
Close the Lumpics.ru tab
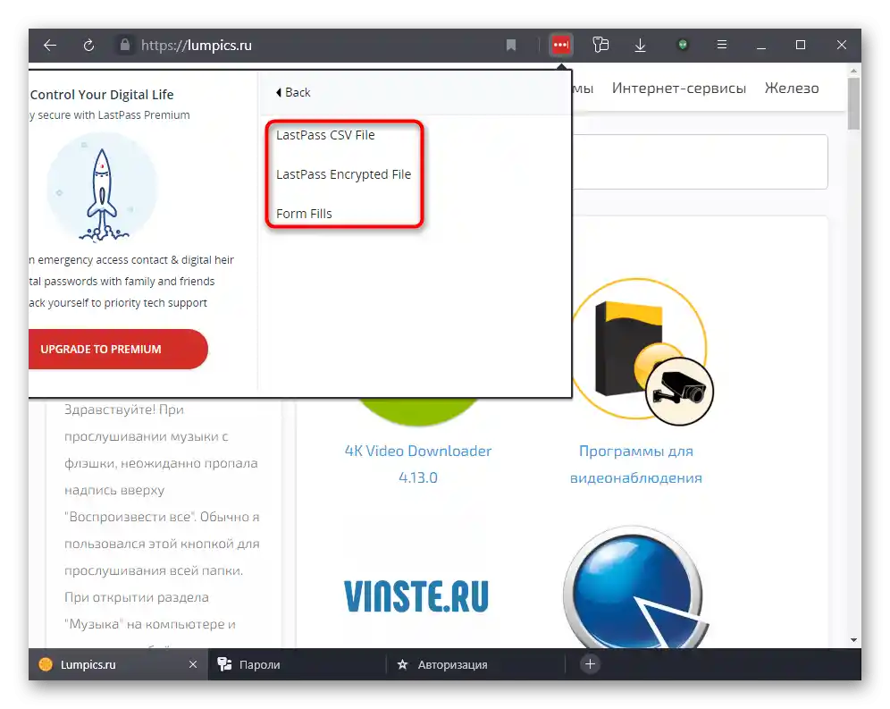pos(193,664)
